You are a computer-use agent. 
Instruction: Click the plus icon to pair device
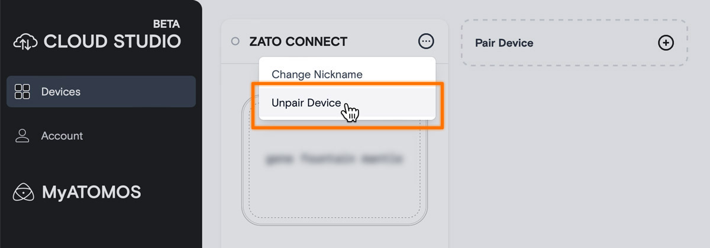(666, 43)
